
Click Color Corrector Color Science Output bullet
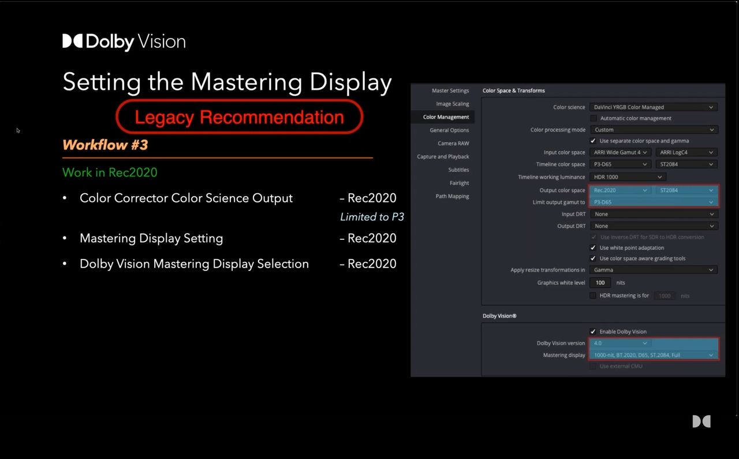coord(186,198)
